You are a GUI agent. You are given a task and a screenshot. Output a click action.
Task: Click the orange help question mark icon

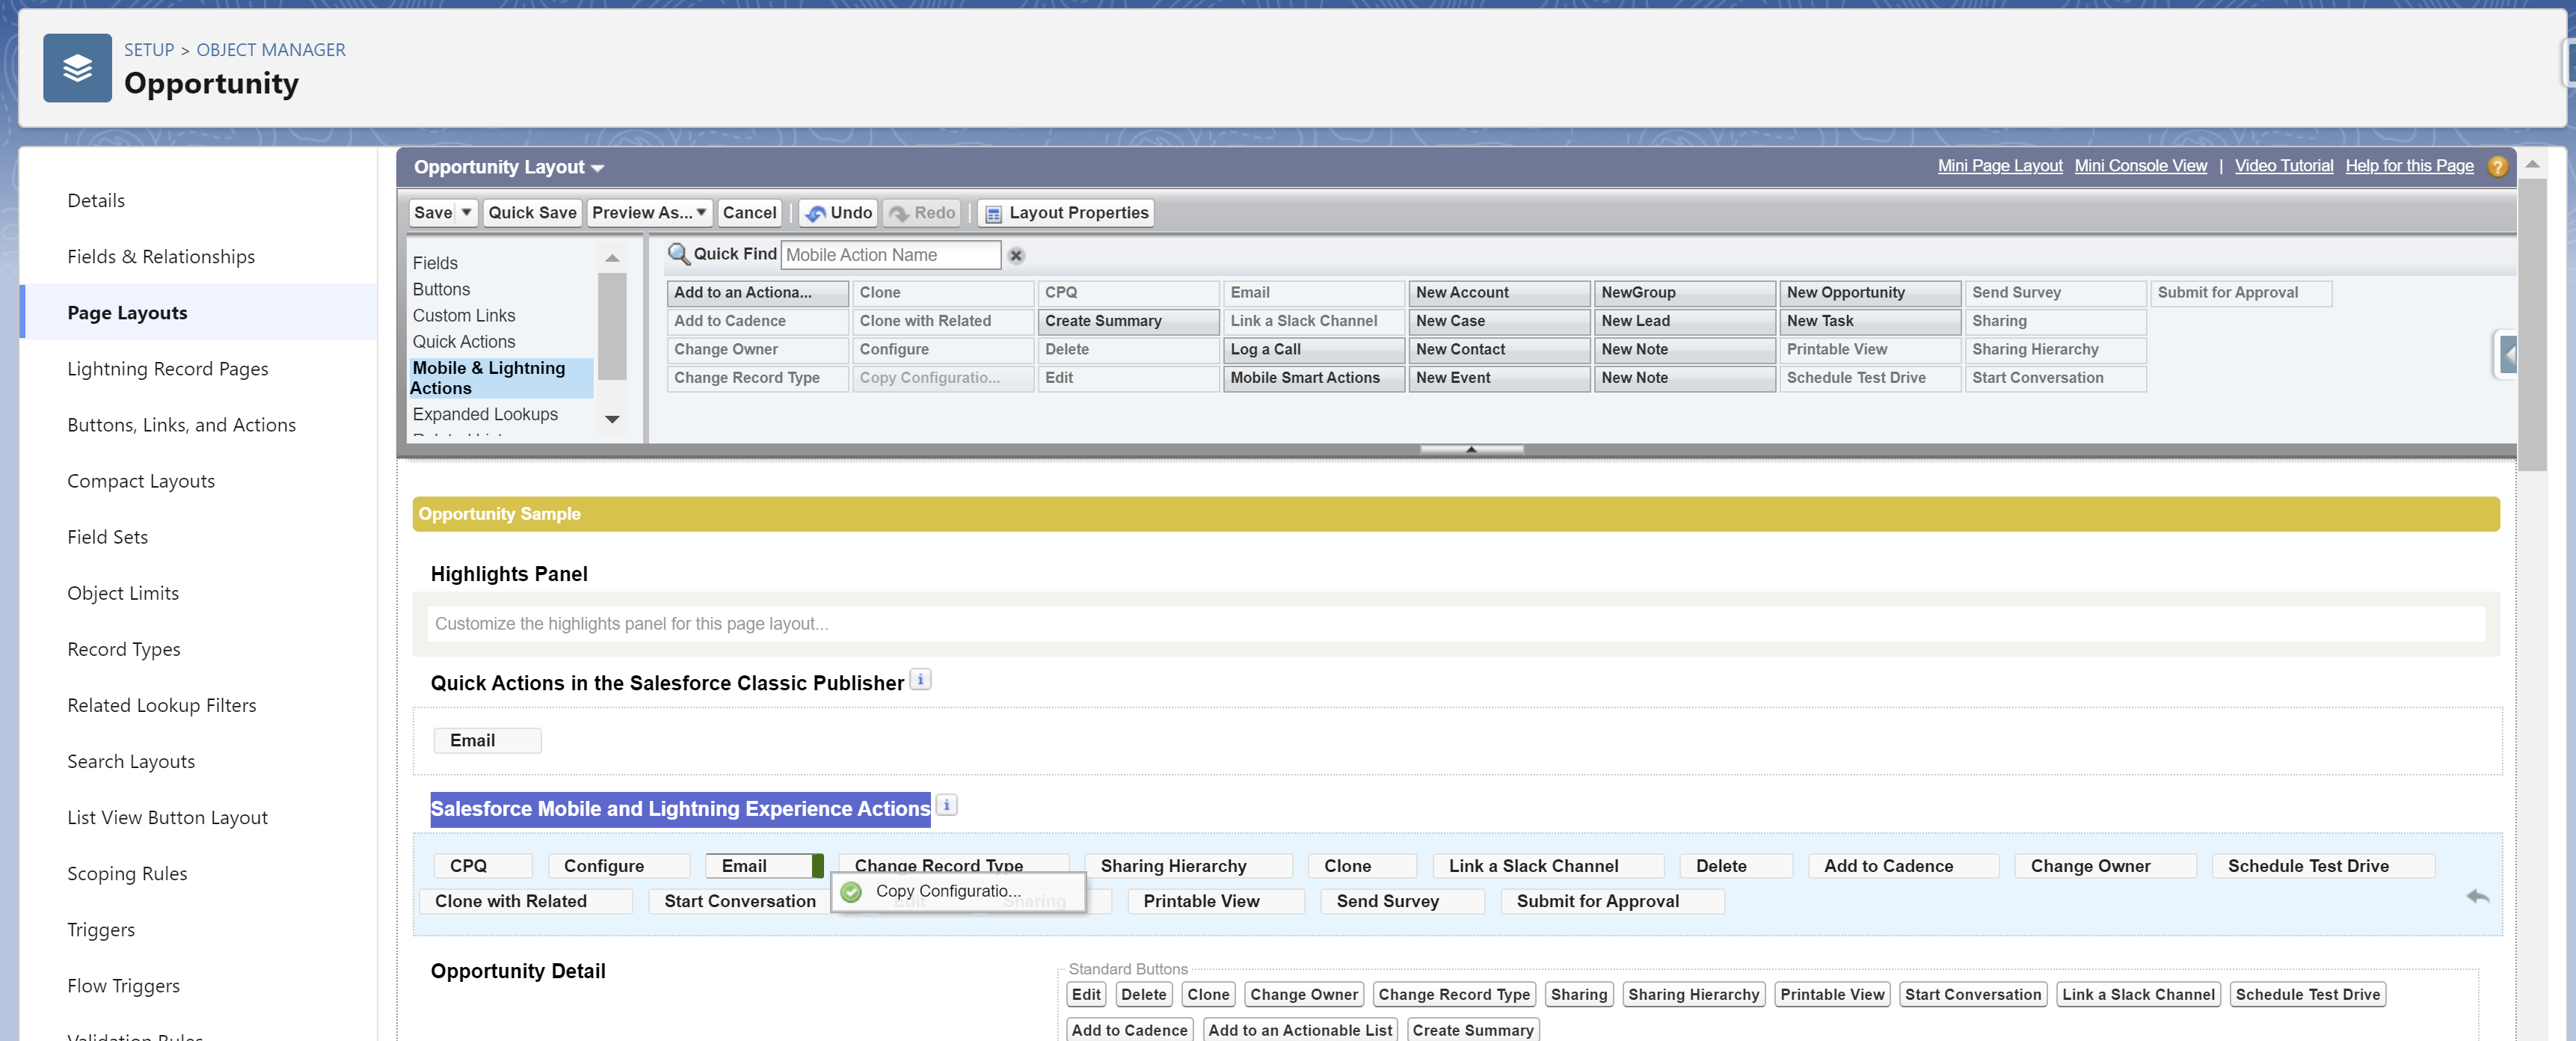(2497, 167)
